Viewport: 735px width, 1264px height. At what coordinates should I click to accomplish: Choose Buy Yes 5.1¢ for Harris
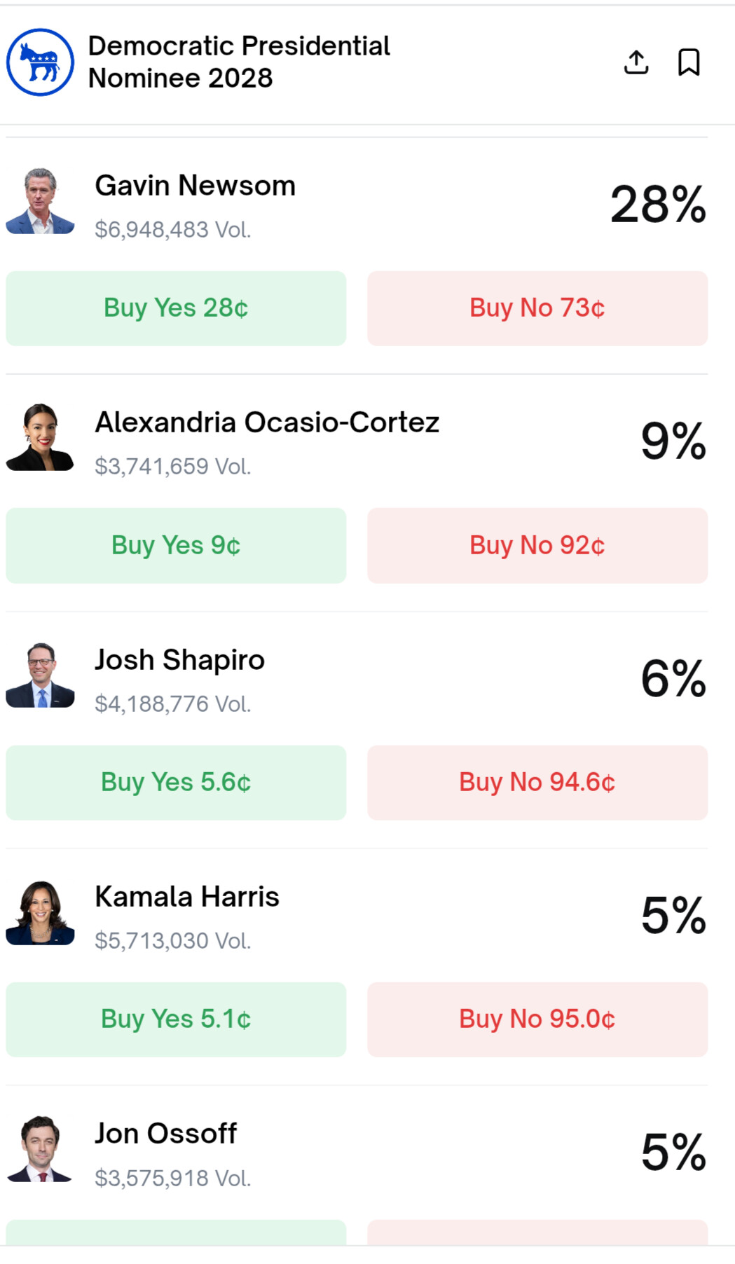[176, 1019]
